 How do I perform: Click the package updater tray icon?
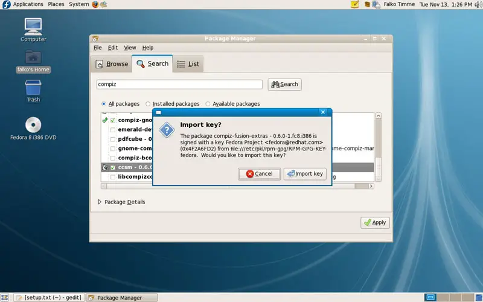point(367,4)
